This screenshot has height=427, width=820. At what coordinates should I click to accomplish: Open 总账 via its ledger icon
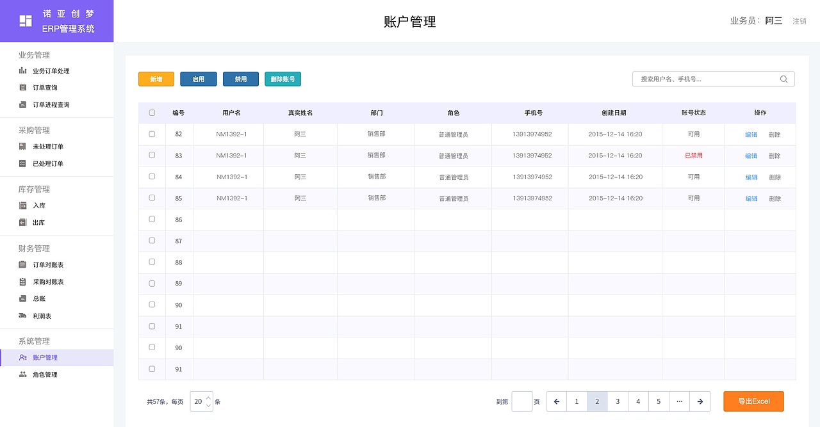(x=22, y=298)
